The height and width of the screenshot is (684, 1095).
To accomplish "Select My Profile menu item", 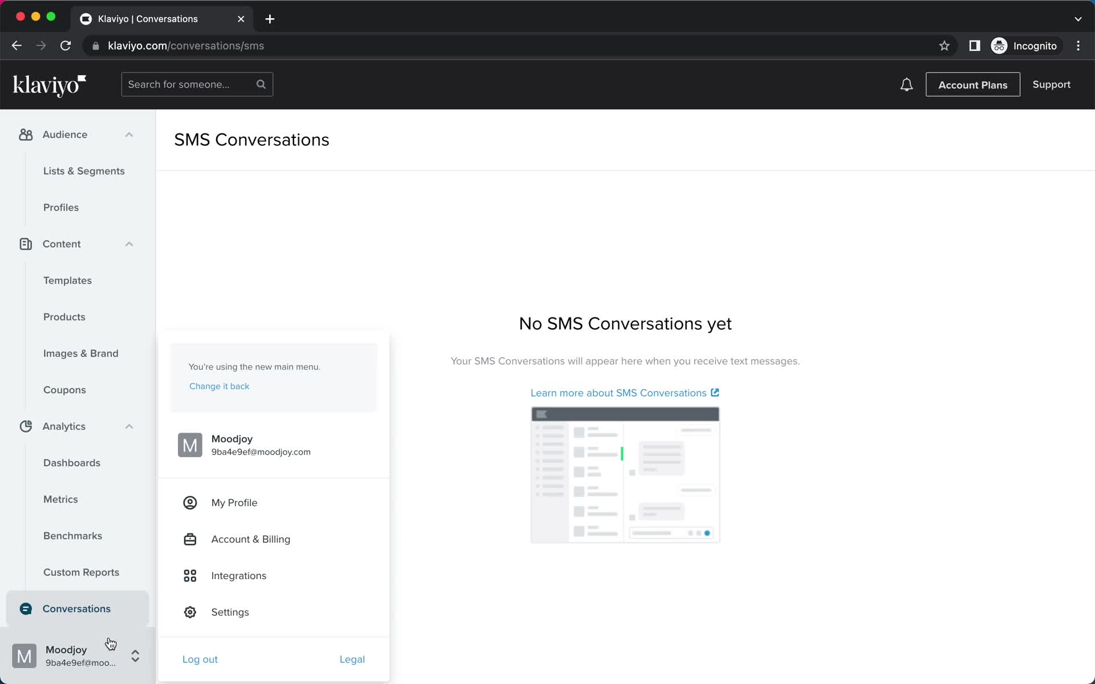I will pos(274,503).
